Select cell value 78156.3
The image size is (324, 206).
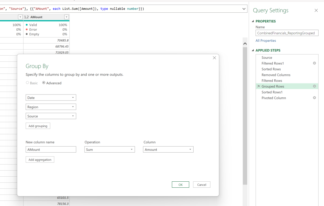tap(46, 204)
